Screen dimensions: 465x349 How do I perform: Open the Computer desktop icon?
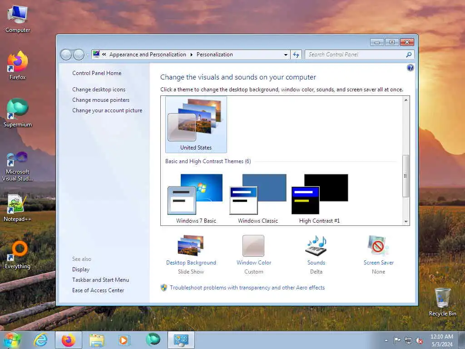click(x=18, y=19)
